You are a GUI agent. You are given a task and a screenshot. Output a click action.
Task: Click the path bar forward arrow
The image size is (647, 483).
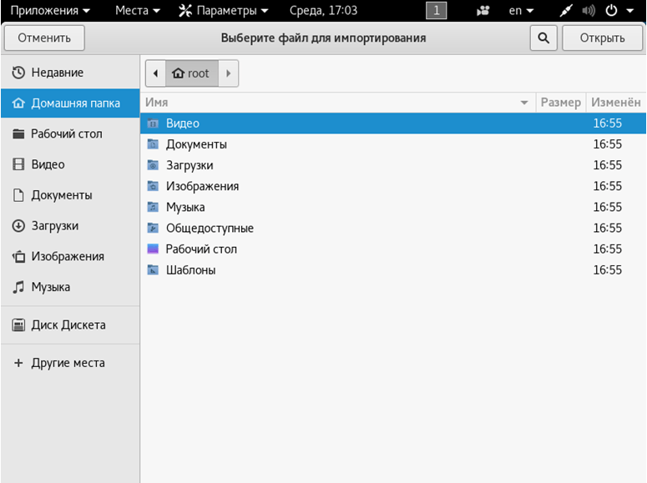[228, 73]
